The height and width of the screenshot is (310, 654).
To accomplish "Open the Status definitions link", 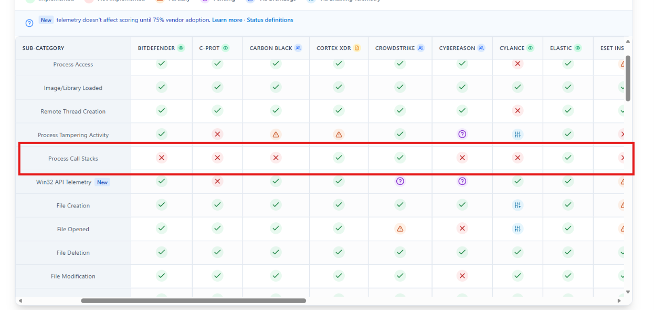I will (270, 20).
